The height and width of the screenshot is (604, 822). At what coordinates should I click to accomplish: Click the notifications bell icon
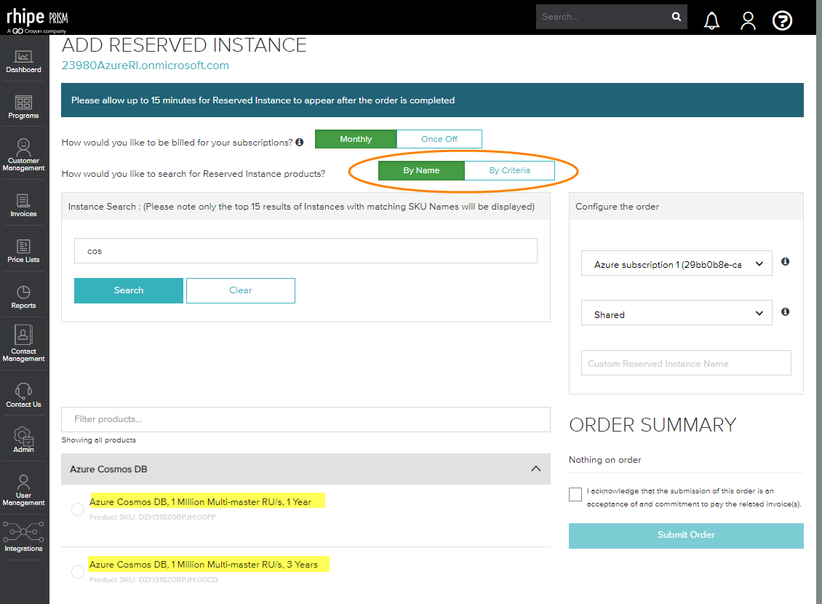click(x=711, y=20)
